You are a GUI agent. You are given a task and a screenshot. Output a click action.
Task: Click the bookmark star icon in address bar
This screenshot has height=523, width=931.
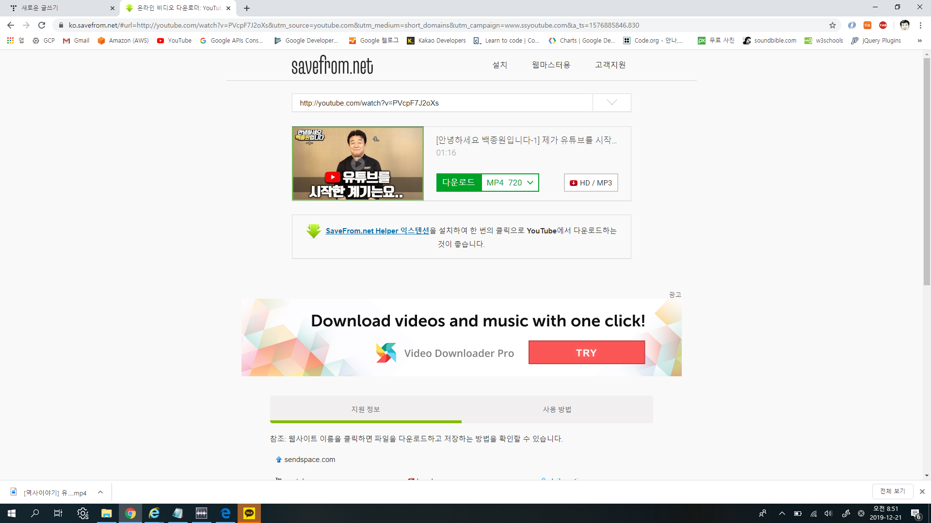point(833,25)
